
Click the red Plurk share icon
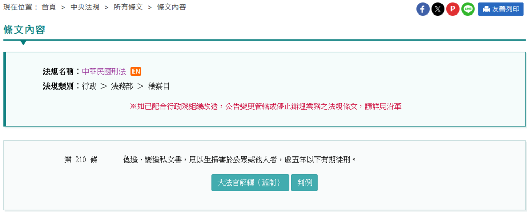click(x=452, y=9)
